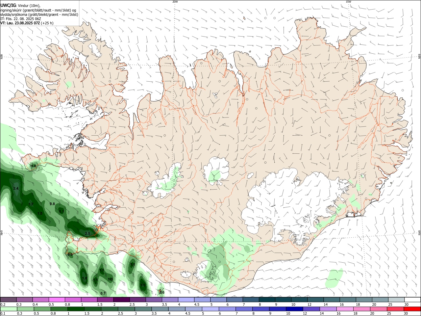
Task: Click the '10' label in the lower rain scale
Action: (x=288, y=314)
